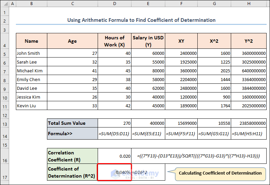270x185 pixels.
Task: Click the Y^2 column header cell
Action: coord(249,41)
